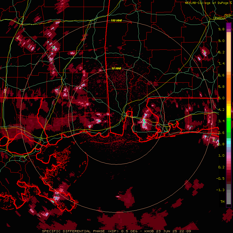Click the 'DKB' label near the legend
The height and width of the screenshot is (233, 233).
coord(227,16)
